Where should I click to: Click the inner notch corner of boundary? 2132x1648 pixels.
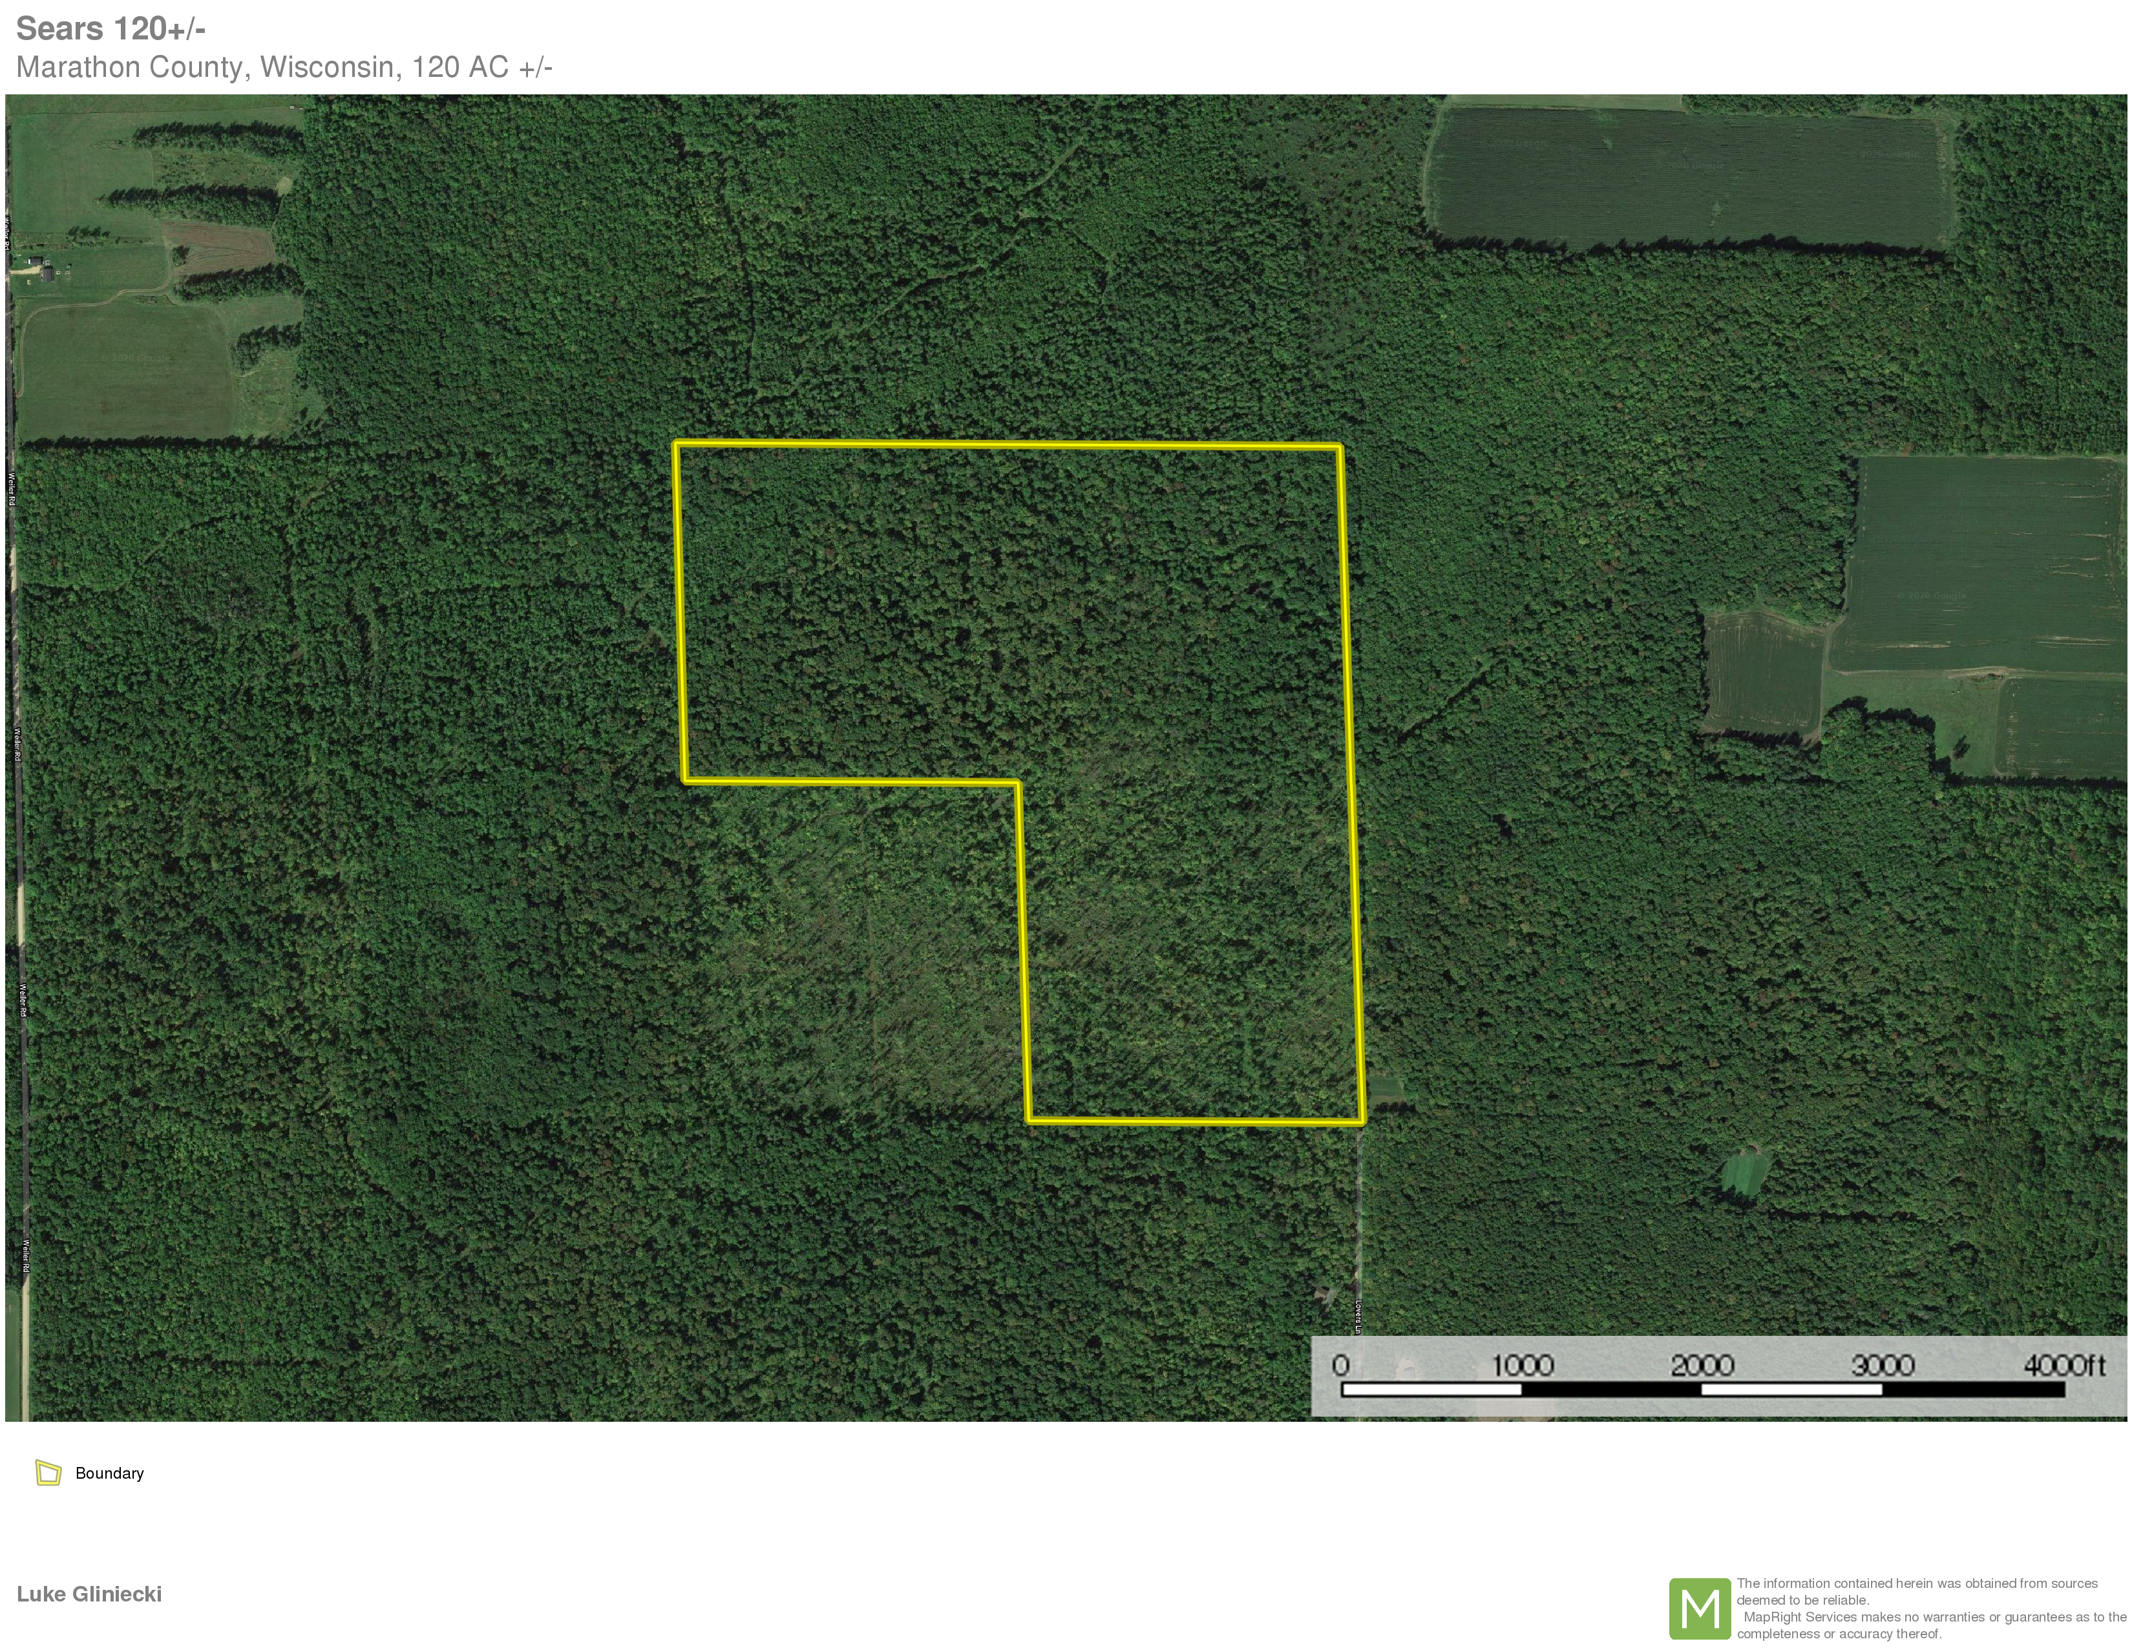click(x=1017, y=782)
